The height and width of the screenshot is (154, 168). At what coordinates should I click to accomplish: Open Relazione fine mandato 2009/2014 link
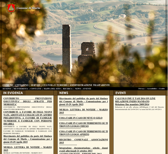(x=132, y=104)
